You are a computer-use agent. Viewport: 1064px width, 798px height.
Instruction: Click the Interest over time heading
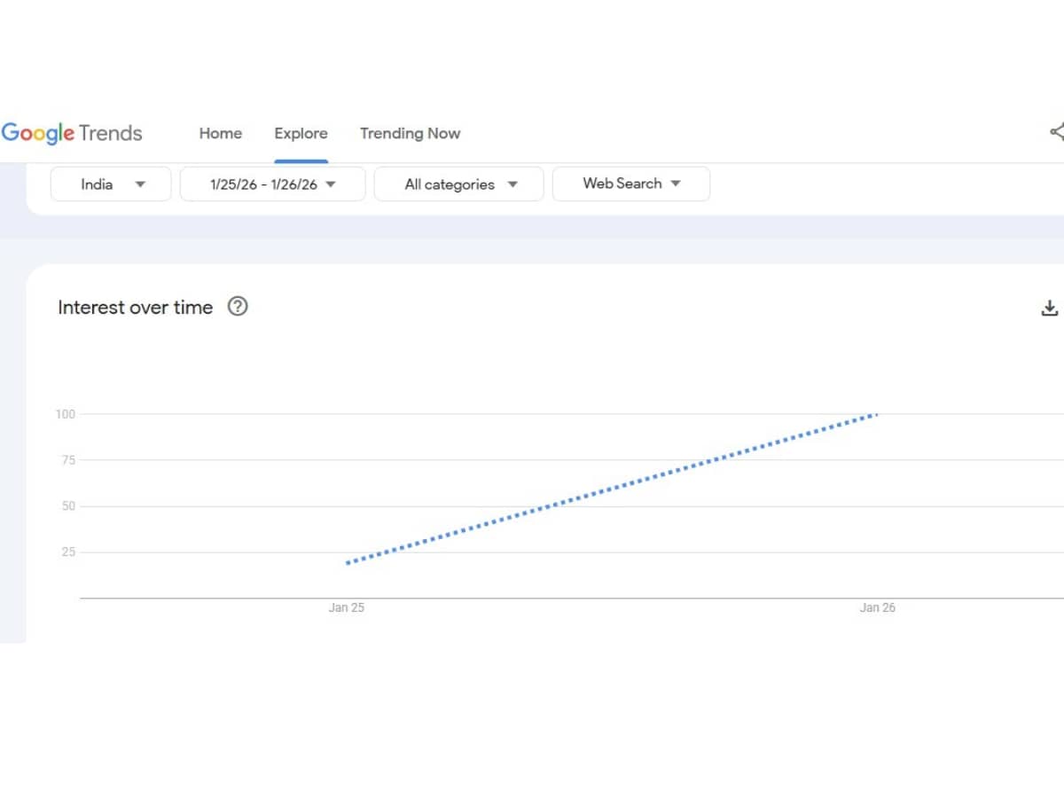click(136, 308)
